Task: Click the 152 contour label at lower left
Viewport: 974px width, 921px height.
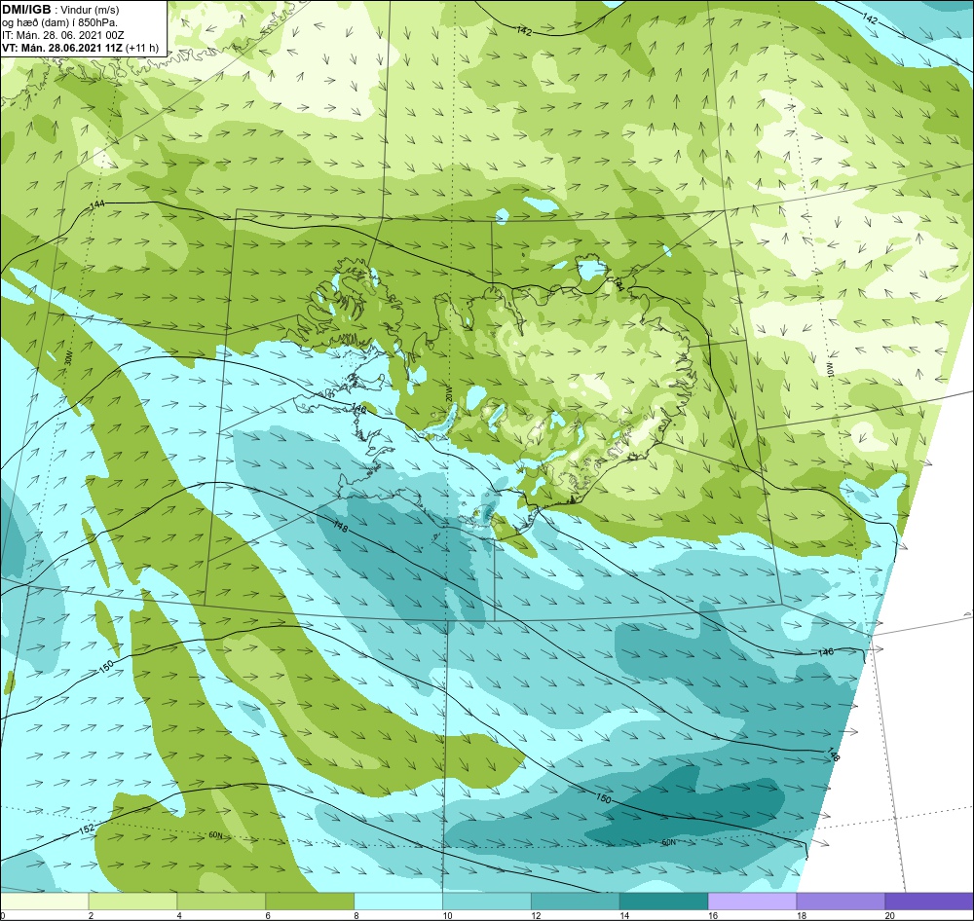Action: pos(87,829)
